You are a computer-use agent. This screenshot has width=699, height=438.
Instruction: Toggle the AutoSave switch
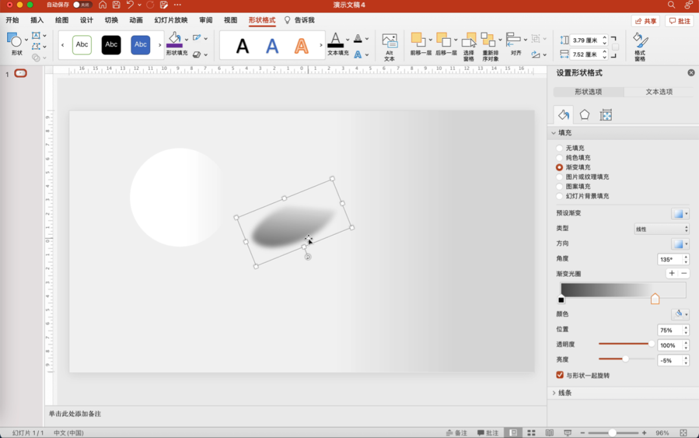81,5
